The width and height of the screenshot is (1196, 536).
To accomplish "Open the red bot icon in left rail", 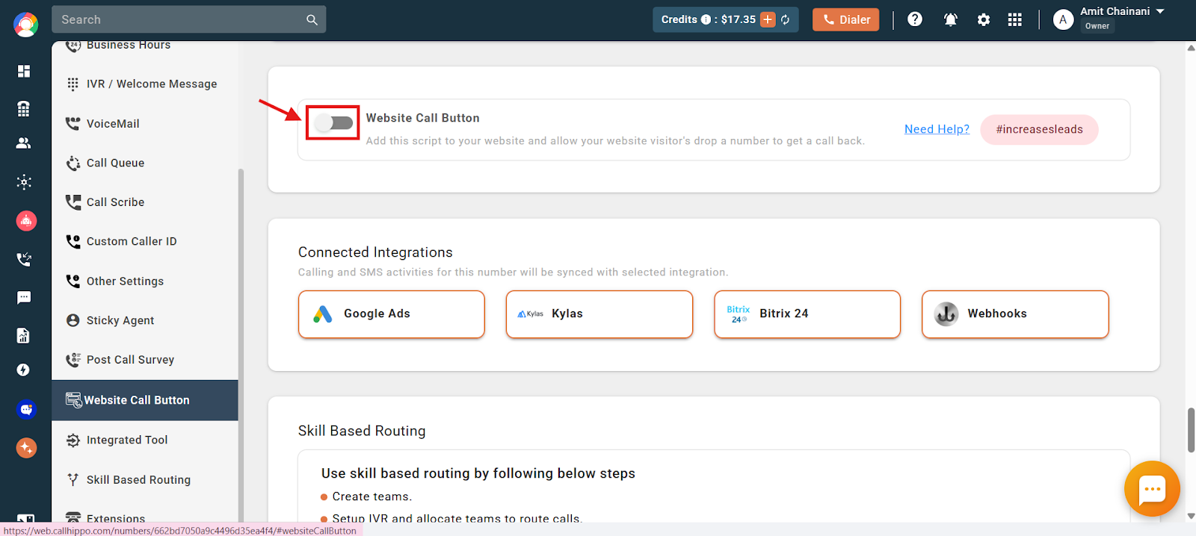I will pos(26,221).
